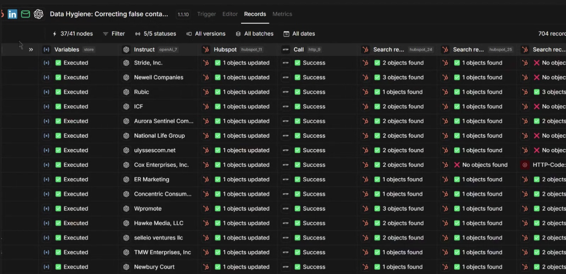
Task: Click the Hawke Media, LLC cell
Action: pyautogui.click(x=158, y=223)
